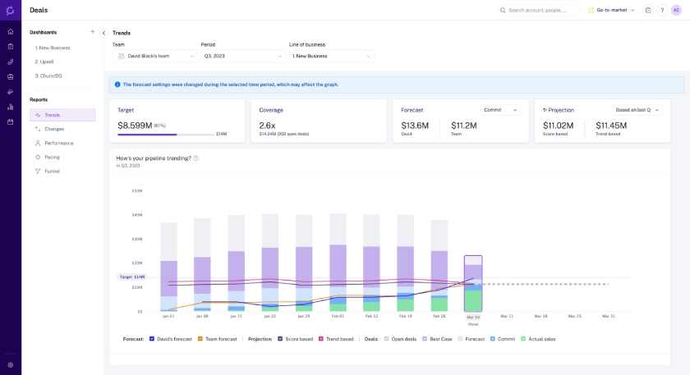Open the 2. Upsell dashboard
Screen dimensions: 690x375
[44, 62]
